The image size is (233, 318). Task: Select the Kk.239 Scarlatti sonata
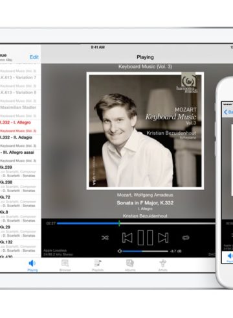21,171
